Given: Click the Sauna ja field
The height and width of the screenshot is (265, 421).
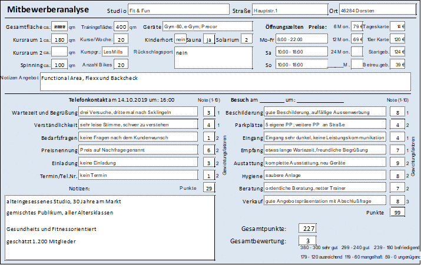Looking at the screenshot, I should (210, 40).
